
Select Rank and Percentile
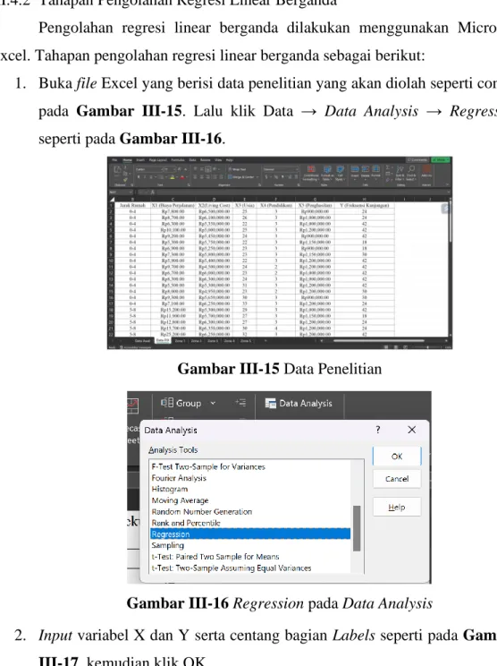pos(186,523)
